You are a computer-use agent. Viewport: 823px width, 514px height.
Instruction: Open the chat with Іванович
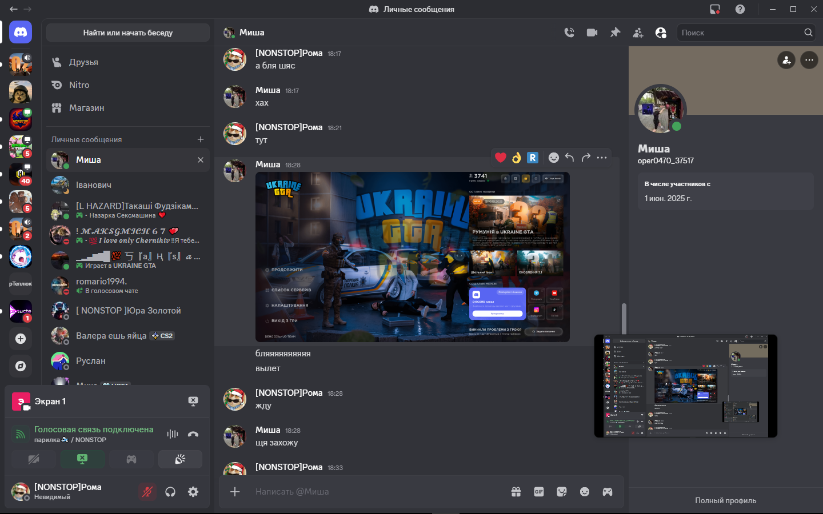[x=128, y=185]
